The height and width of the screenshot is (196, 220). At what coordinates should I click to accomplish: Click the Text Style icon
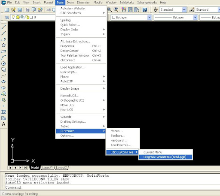tap(156, 9)
